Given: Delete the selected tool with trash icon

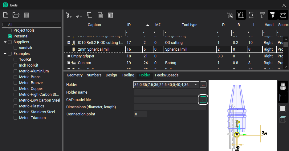Looking at the screenshot, I should pos(111,15).
